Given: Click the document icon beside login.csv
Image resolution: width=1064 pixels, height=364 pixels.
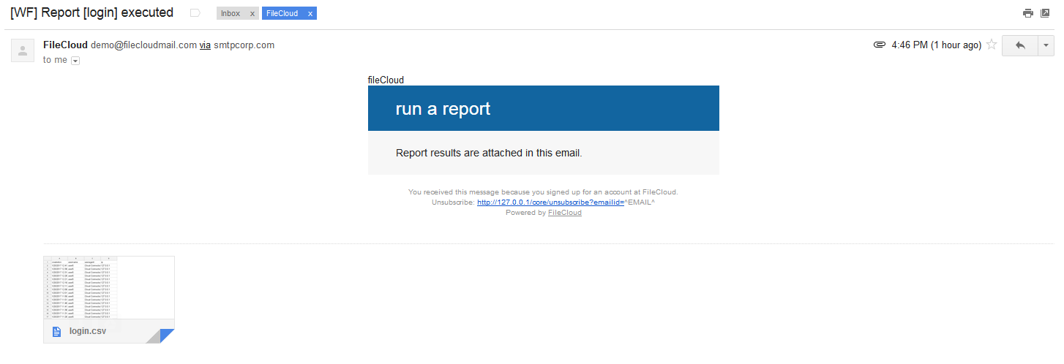Looking at the screenshot, I should click(x=56, y=331).
